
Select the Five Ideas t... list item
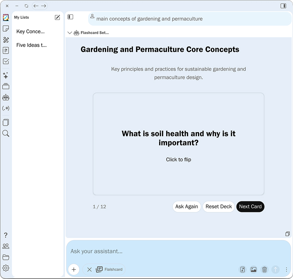pyautogui.click(x=31, y=45)
